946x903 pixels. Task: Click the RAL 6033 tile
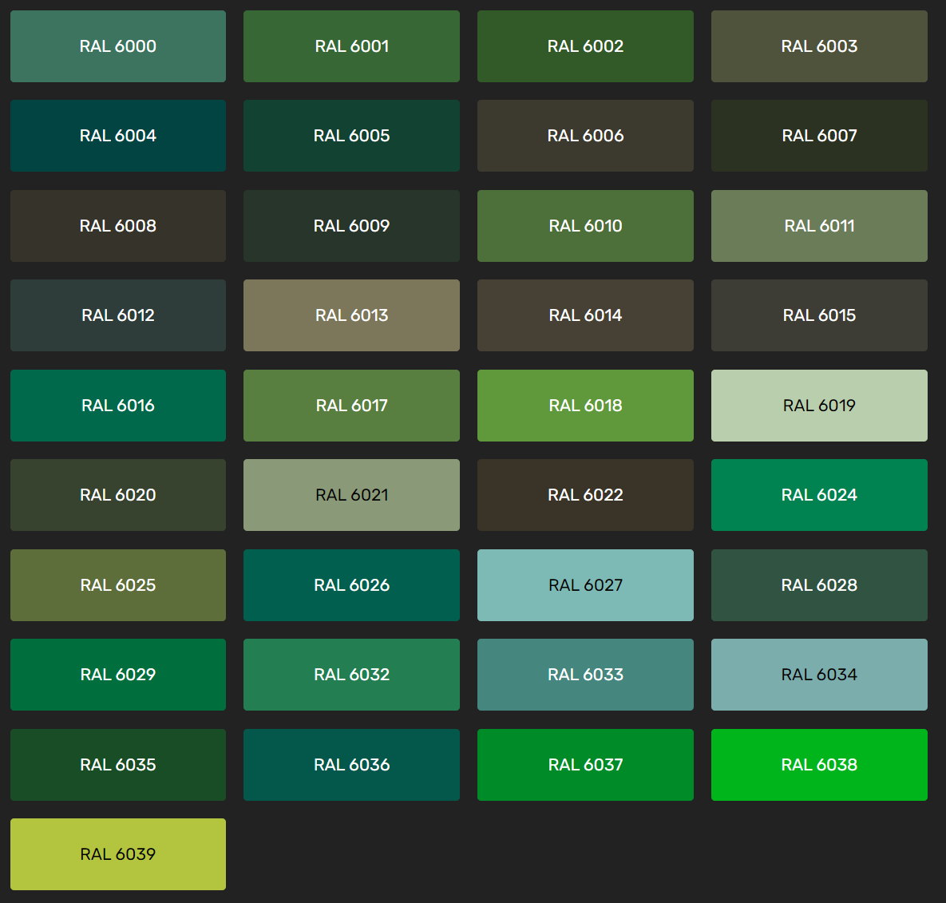tap(585, 675)
